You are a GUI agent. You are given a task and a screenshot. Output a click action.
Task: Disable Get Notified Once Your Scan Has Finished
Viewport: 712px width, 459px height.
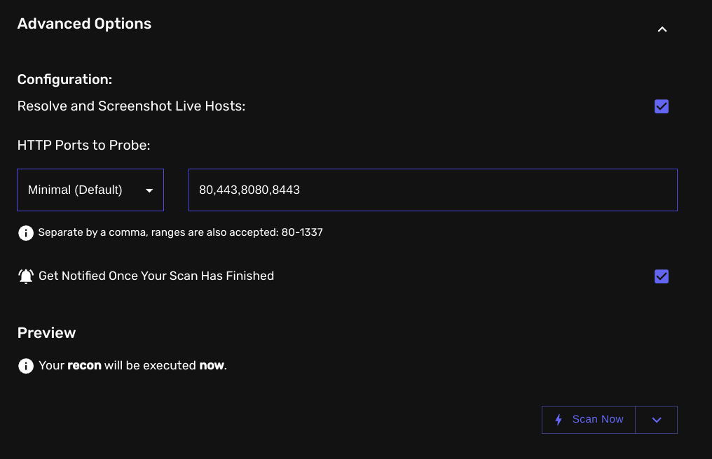(661, 276)
